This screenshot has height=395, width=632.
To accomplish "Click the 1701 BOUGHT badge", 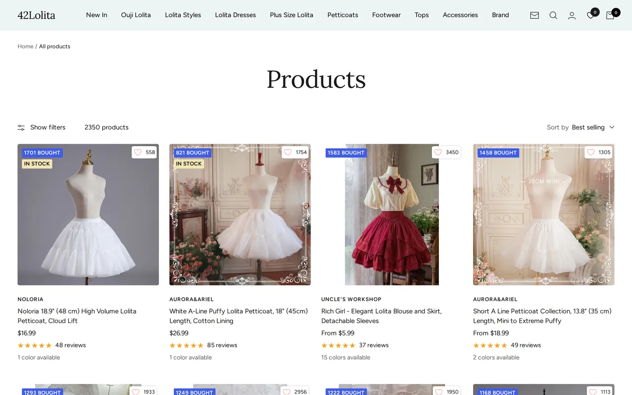I will click(42, 153).
